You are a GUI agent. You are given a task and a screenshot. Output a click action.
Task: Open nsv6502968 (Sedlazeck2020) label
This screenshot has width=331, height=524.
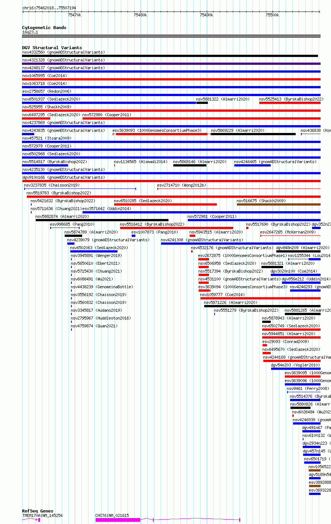[x=51, y=154]
